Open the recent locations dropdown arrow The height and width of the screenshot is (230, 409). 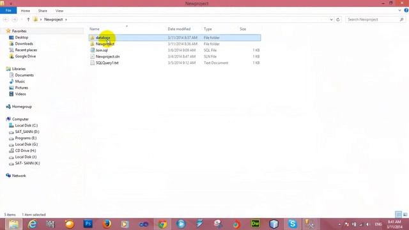(x=21, y=20)
